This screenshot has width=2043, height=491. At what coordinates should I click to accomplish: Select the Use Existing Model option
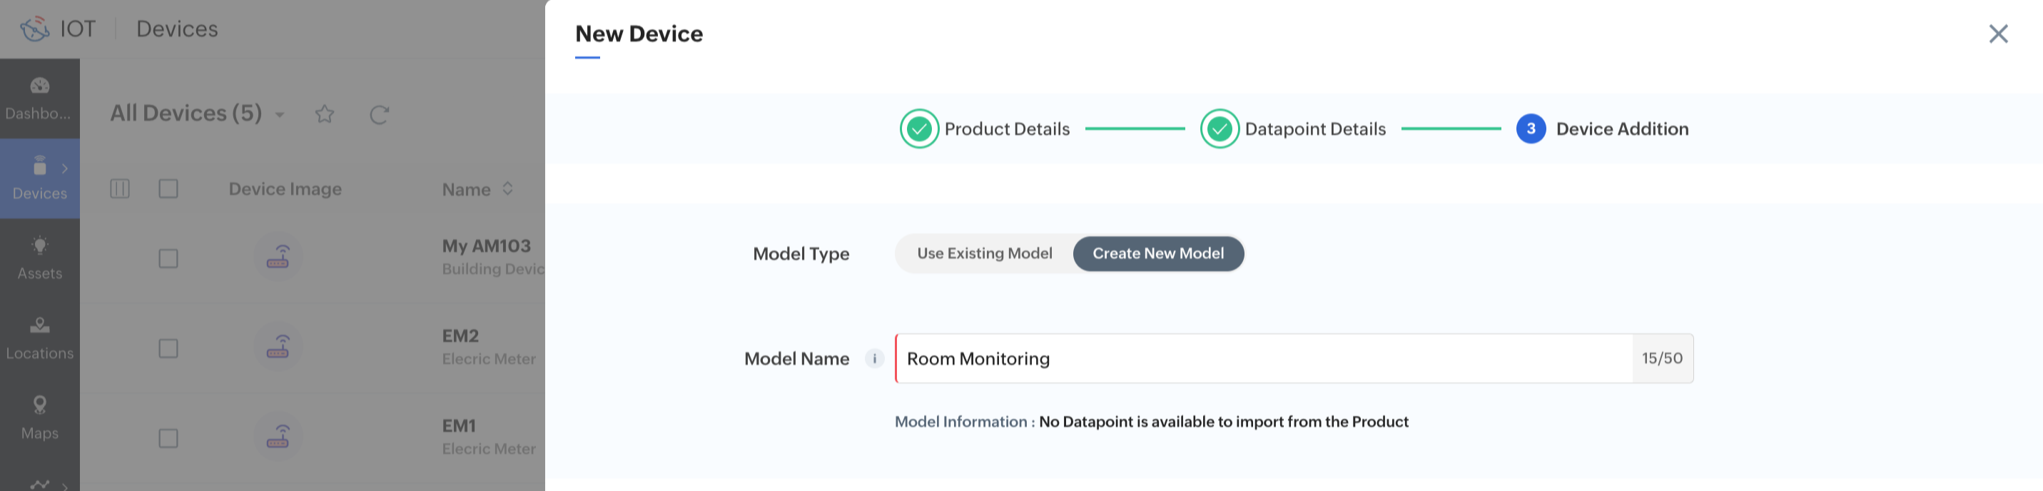(984, 254)
